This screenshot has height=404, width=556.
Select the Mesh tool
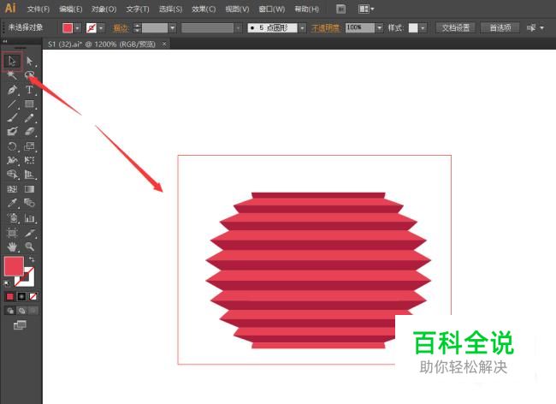pyautogui.click(x=12, y=188)
